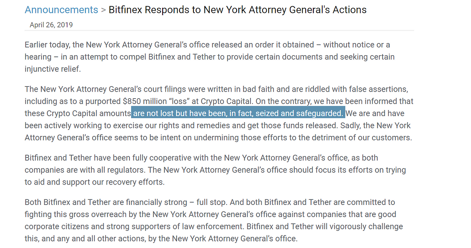471x248 pixels.
Task: Click the breadcrumb '>' separator
Action: [103, 10]
